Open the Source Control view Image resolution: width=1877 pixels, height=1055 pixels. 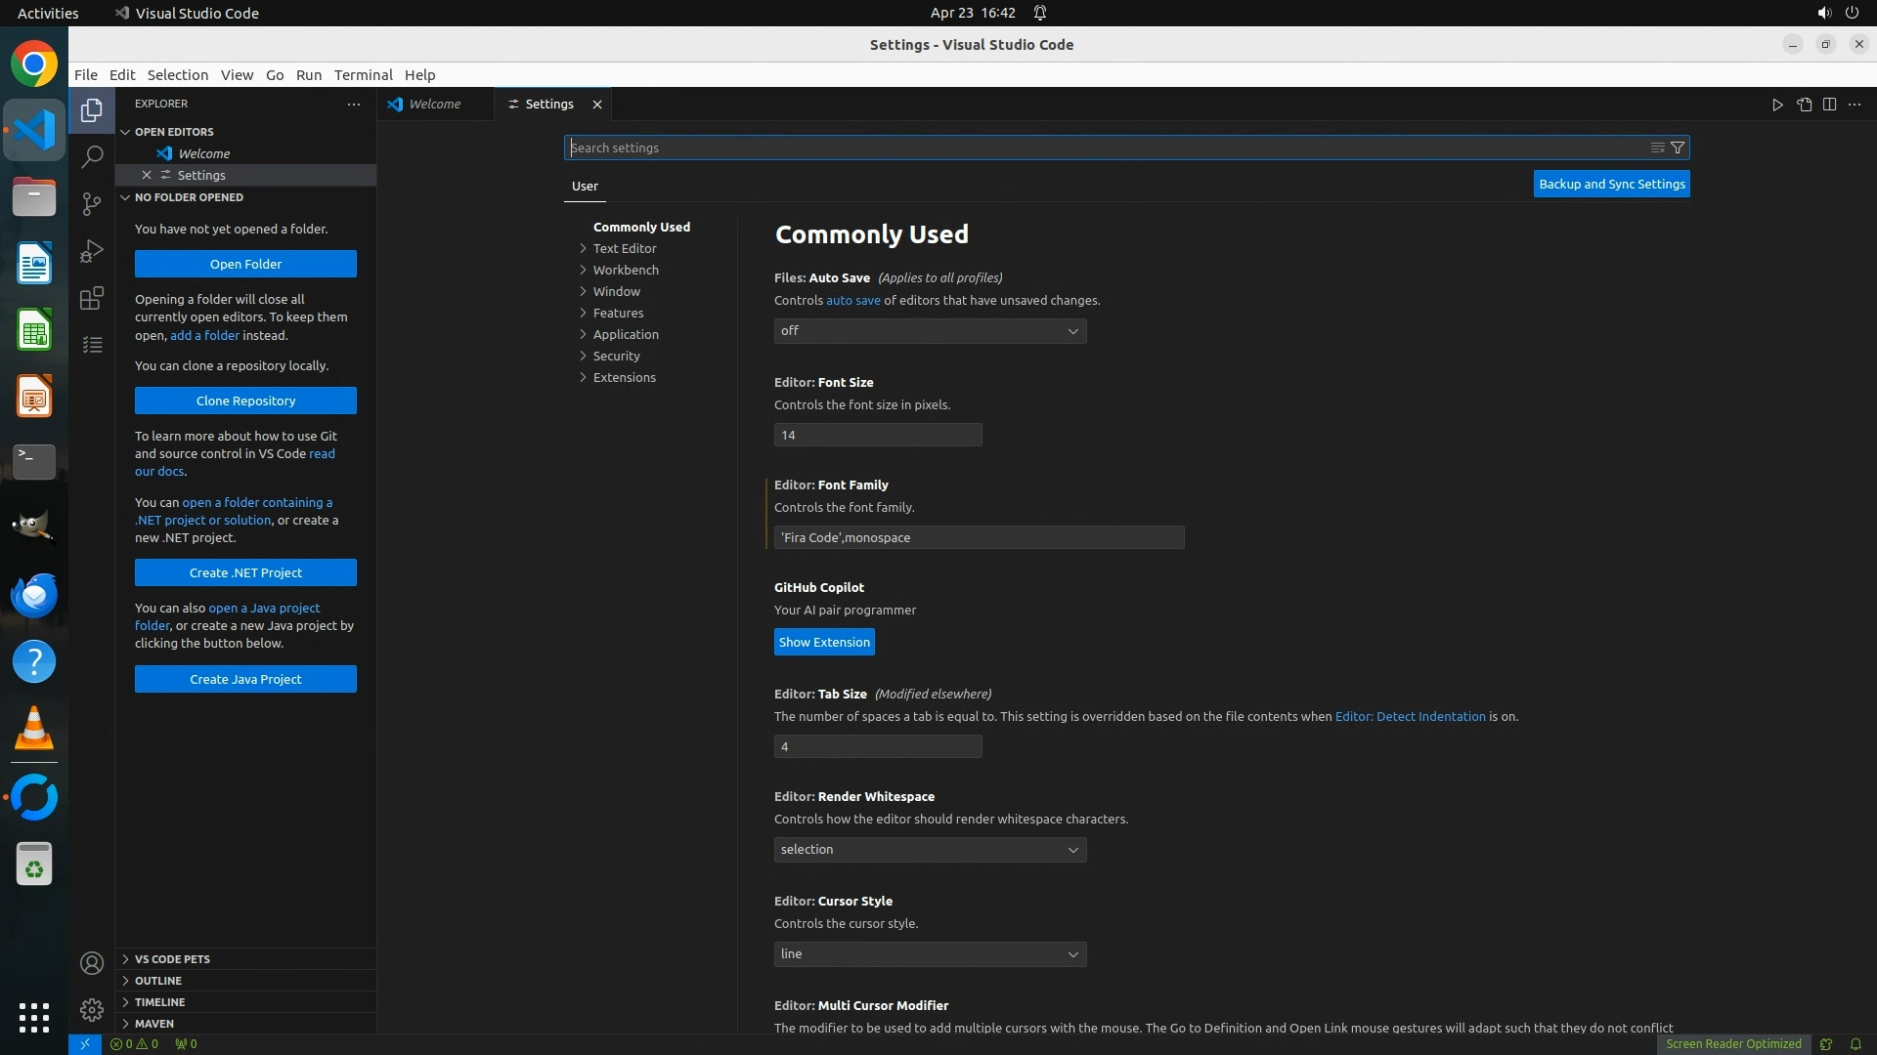coord(92,203)
